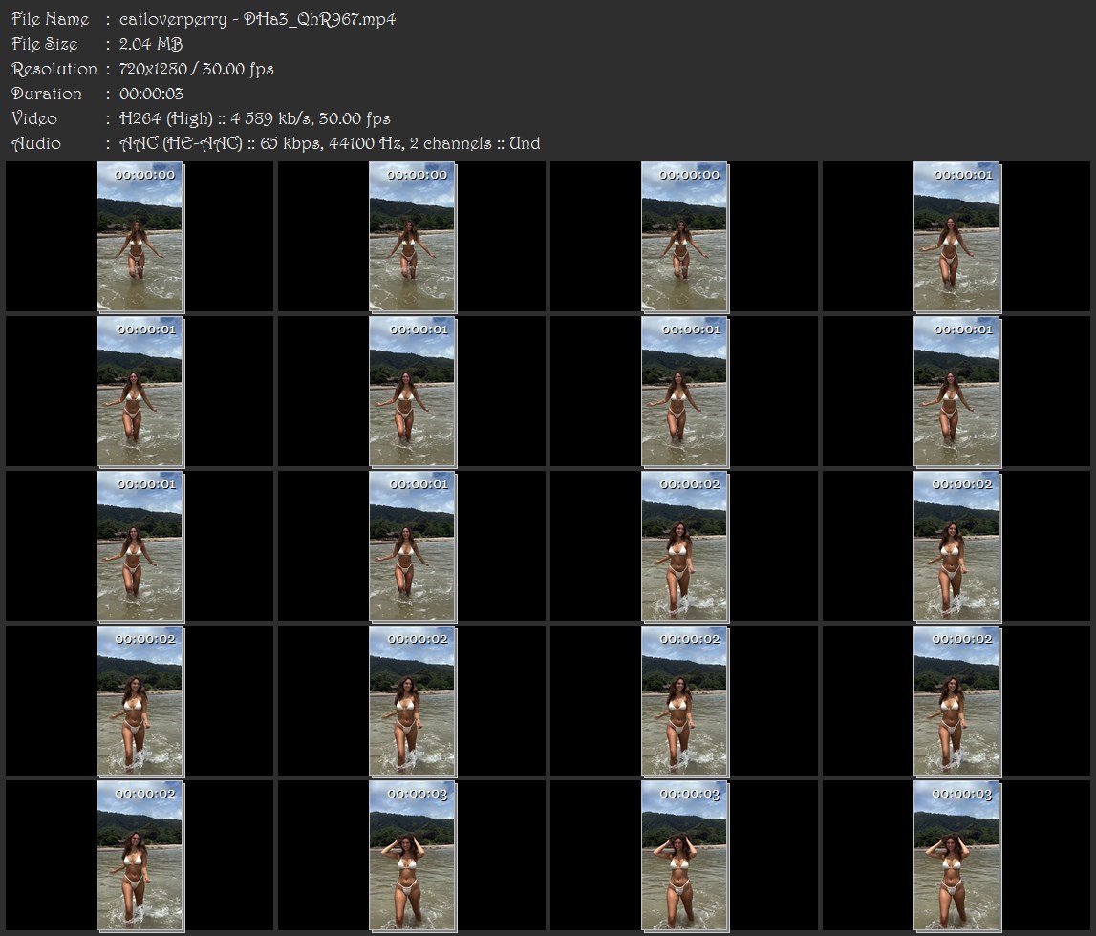Select the last thumbnail of the second row
This screenshot has height=936, width=1096.
click(x=956, y=392)
